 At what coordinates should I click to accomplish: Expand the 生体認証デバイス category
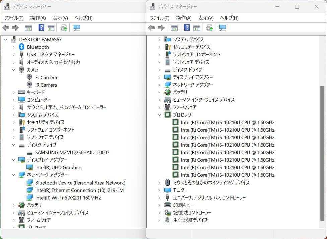pos(159,220)
